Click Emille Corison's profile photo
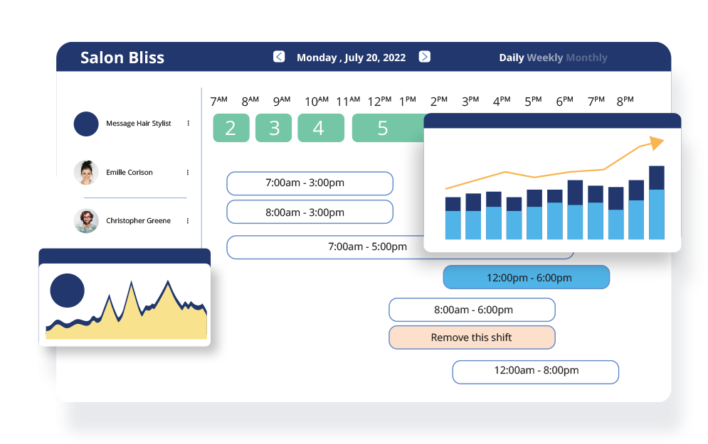708x444 pixels. (86, 173)
